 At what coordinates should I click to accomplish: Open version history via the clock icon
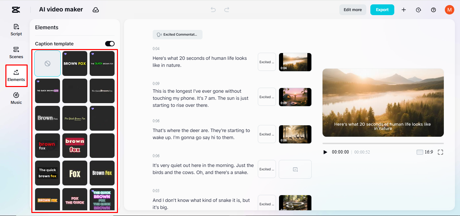[x=418, y=10]
